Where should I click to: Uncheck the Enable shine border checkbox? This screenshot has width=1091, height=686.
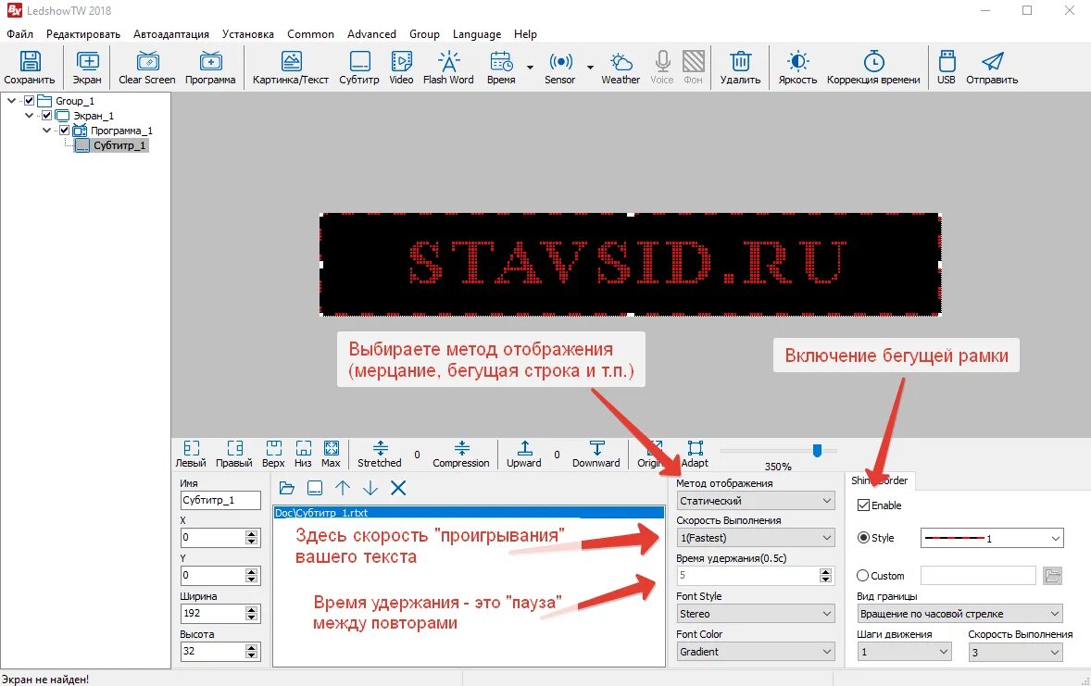863,505
